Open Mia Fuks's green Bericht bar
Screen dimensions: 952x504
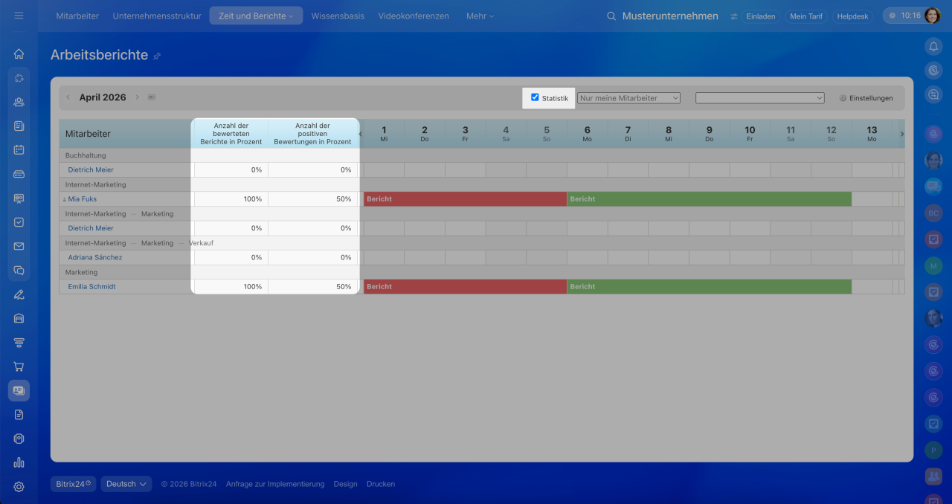(709, 199)
